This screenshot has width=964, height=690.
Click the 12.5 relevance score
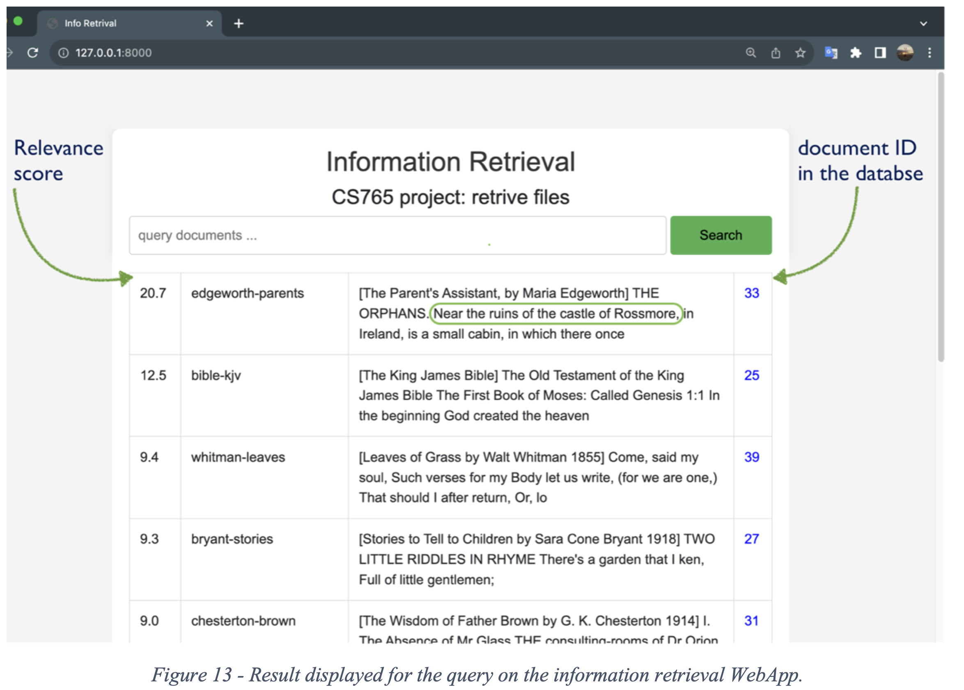tap(153, 375)
